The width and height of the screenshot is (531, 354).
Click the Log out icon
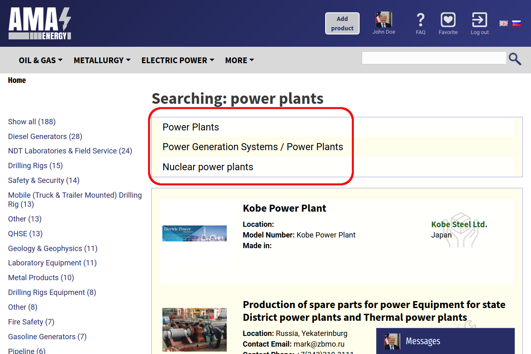[x=479, y=20]
